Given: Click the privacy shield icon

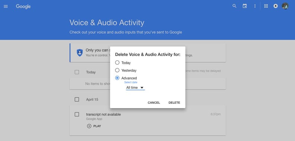Looking at the screenshot, I should [x=80, y=53].
